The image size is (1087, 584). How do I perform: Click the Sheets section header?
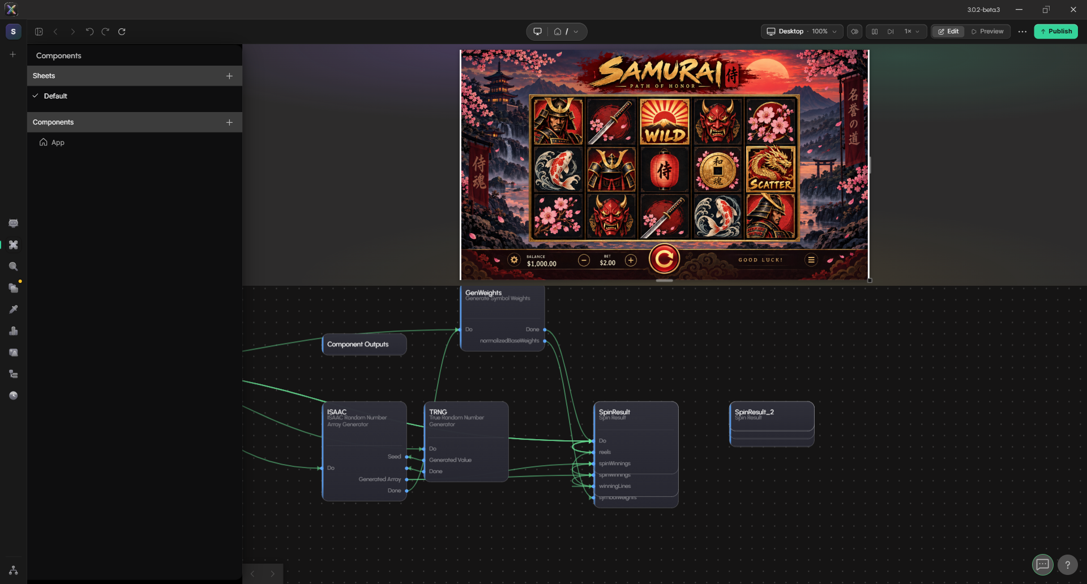coord(135,76)
